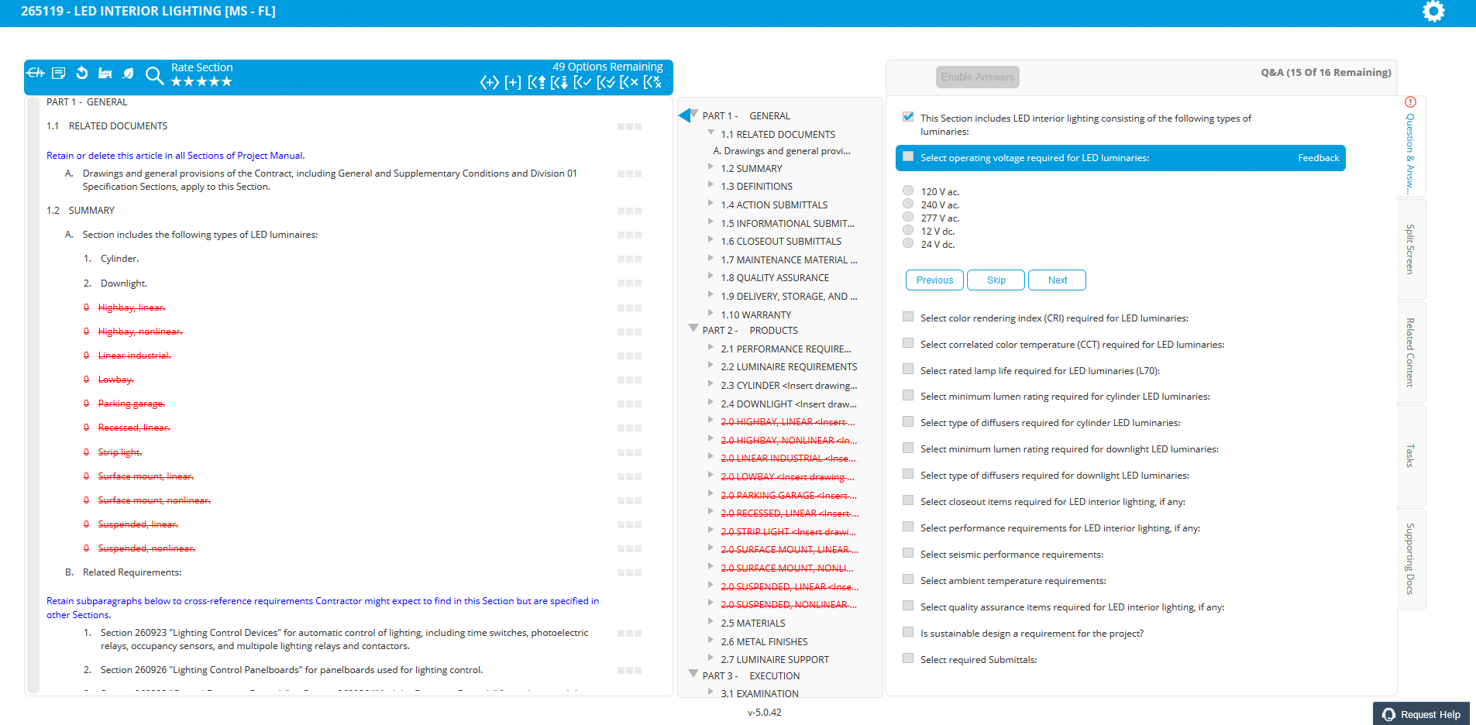Expand the 1.2 SUMMARY tree node
Image resolution: width=1476 pixels, height=725 pixels.
click(x=711, y=167)
